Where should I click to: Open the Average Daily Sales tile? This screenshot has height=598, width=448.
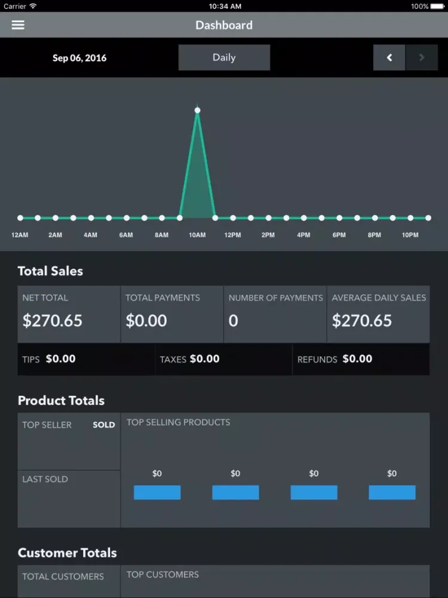pos(378,314)
